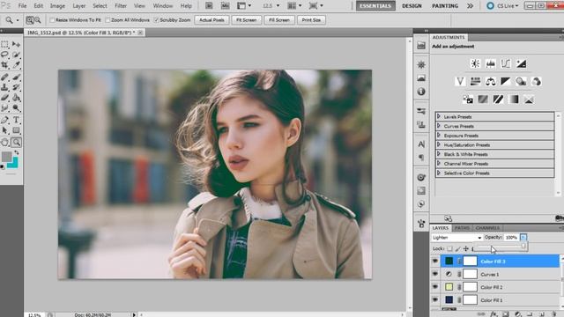Viewport: 564px width, 317px height.
Task: Expand Hue/Saturation Presets list
Action: [x=439, y=144]
